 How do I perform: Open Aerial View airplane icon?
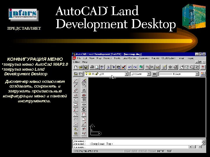coord(170,67)
